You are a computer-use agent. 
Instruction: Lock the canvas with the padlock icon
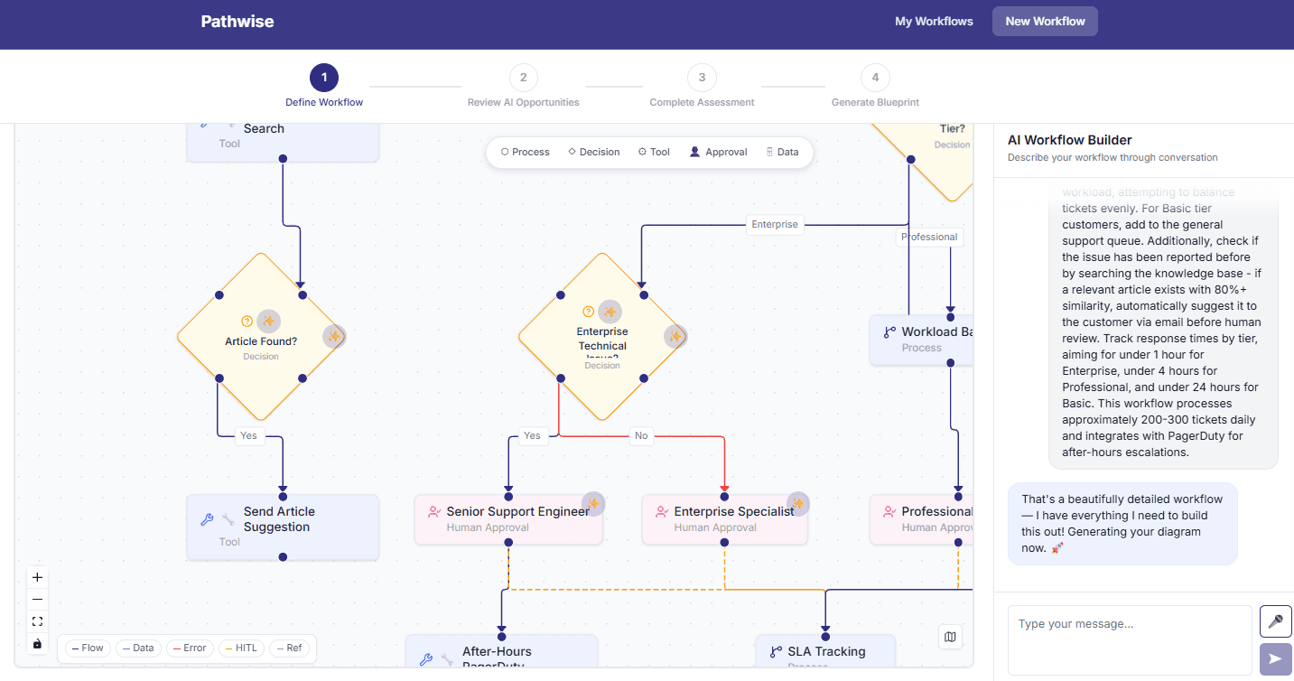click(37, 643)
